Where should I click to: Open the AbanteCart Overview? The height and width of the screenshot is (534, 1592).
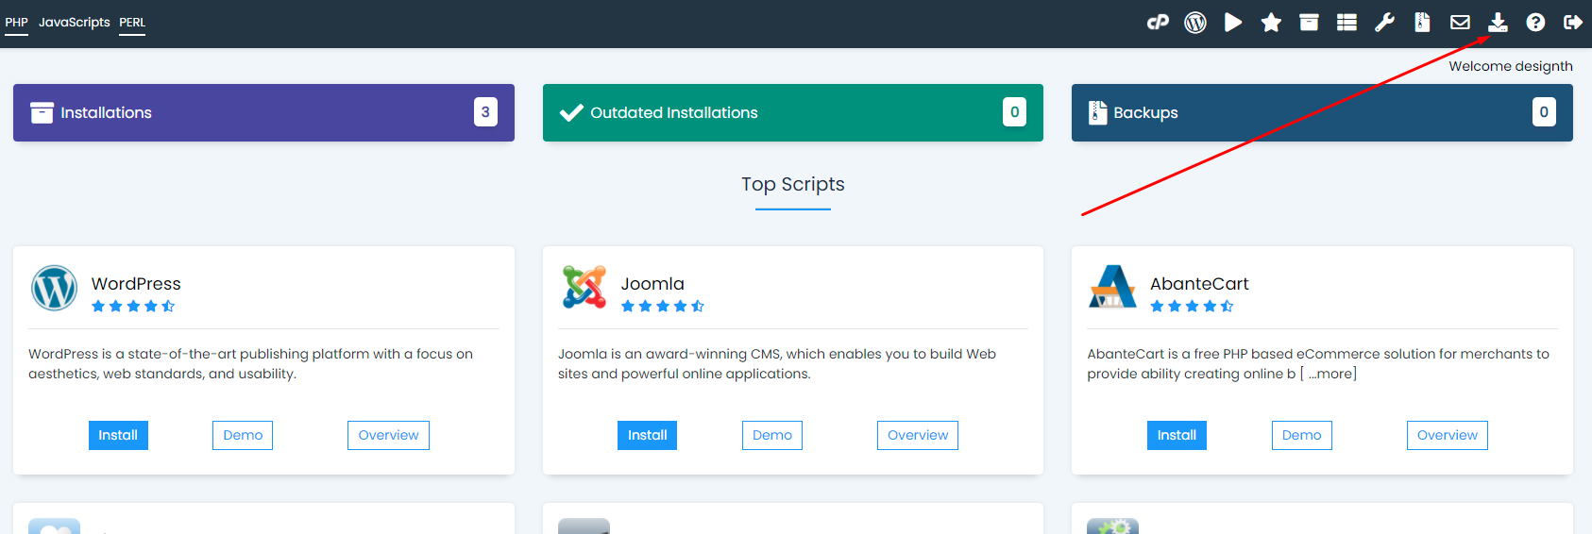click(1447, 435)
